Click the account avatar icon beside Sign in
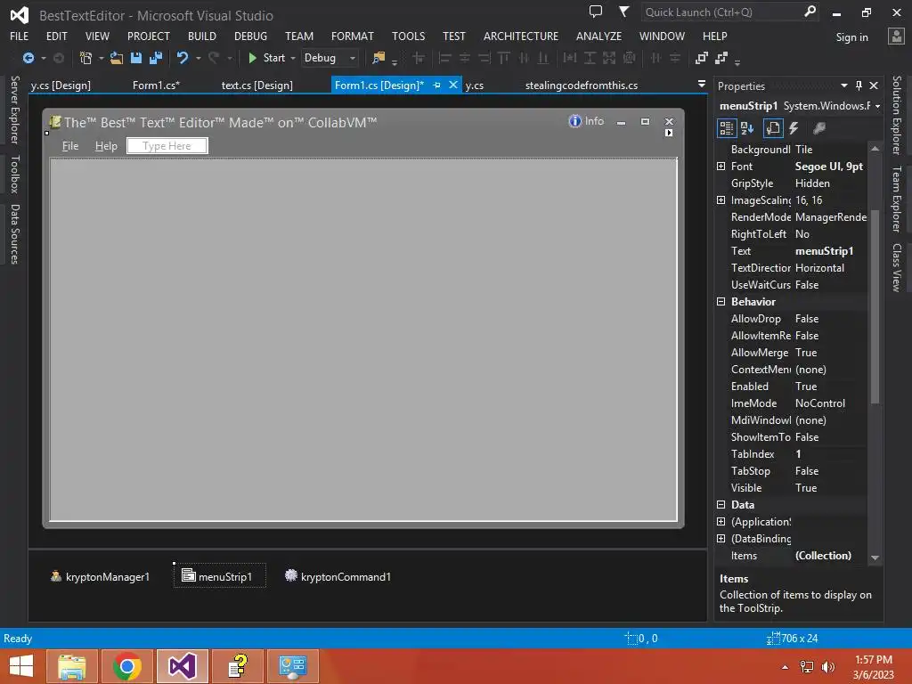The image size is (912, 684). (x=896, y=36)
